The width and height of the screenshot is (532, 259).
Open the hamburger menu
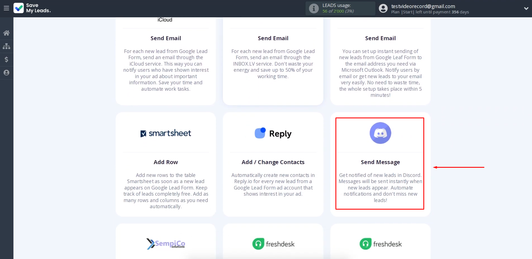6,8
